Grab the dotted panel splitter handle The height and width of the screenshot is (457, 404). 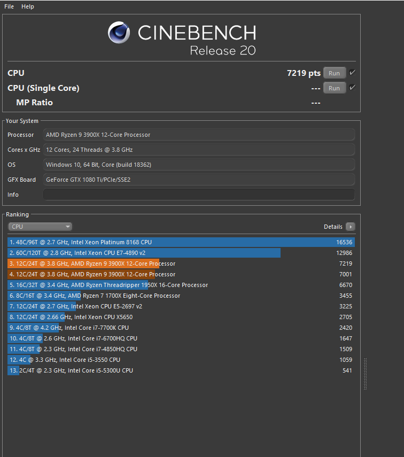(365, 374)
